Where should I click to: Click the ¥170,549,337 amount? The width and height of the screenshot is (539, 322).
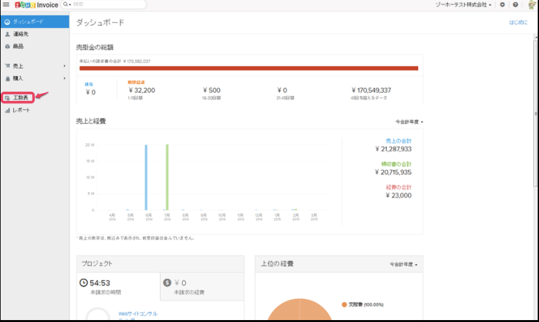(371, 91)
